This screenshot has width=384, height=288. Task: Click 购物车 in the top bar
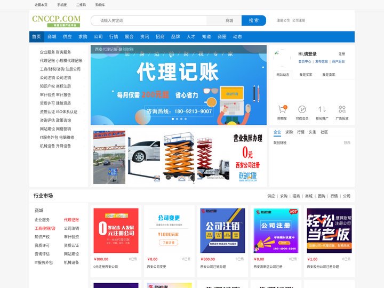(x=100, y=5)
